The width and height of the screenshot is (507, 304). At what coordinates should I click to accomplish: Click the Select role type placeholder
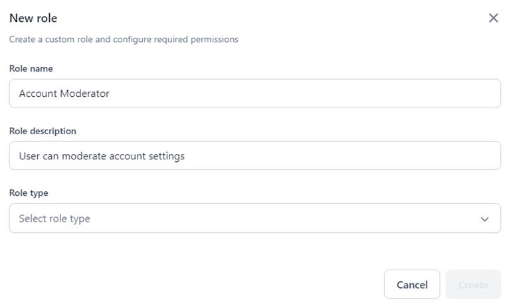point(54,218)
